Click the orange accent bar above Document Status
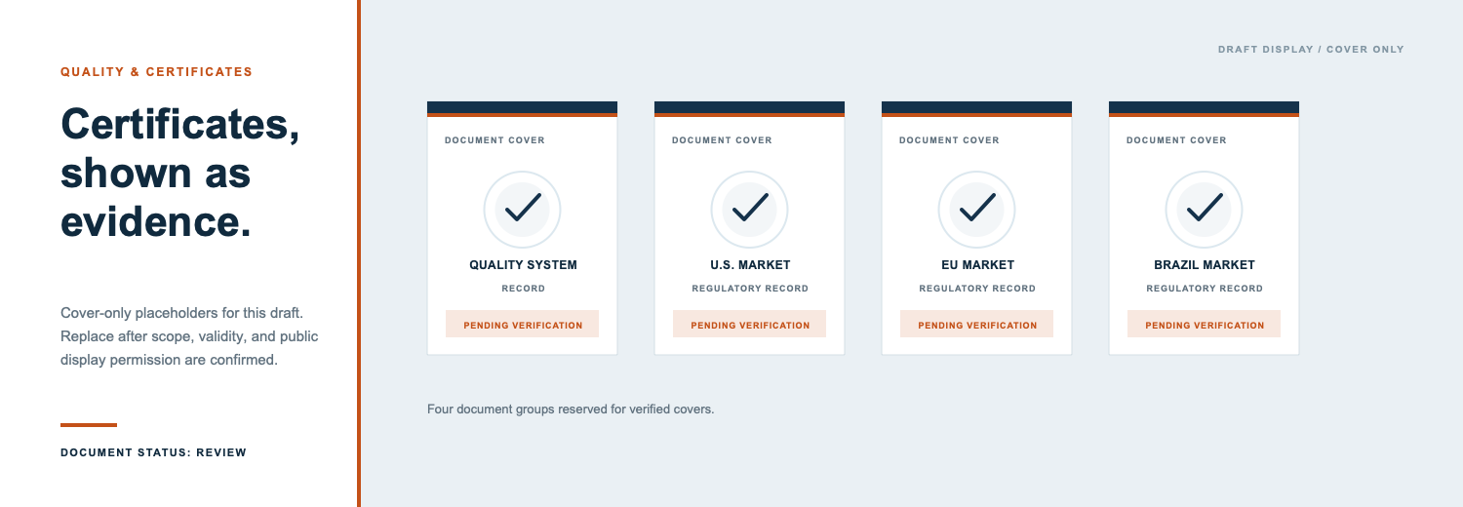1463x507 pixels. click(x=89, y=425)
